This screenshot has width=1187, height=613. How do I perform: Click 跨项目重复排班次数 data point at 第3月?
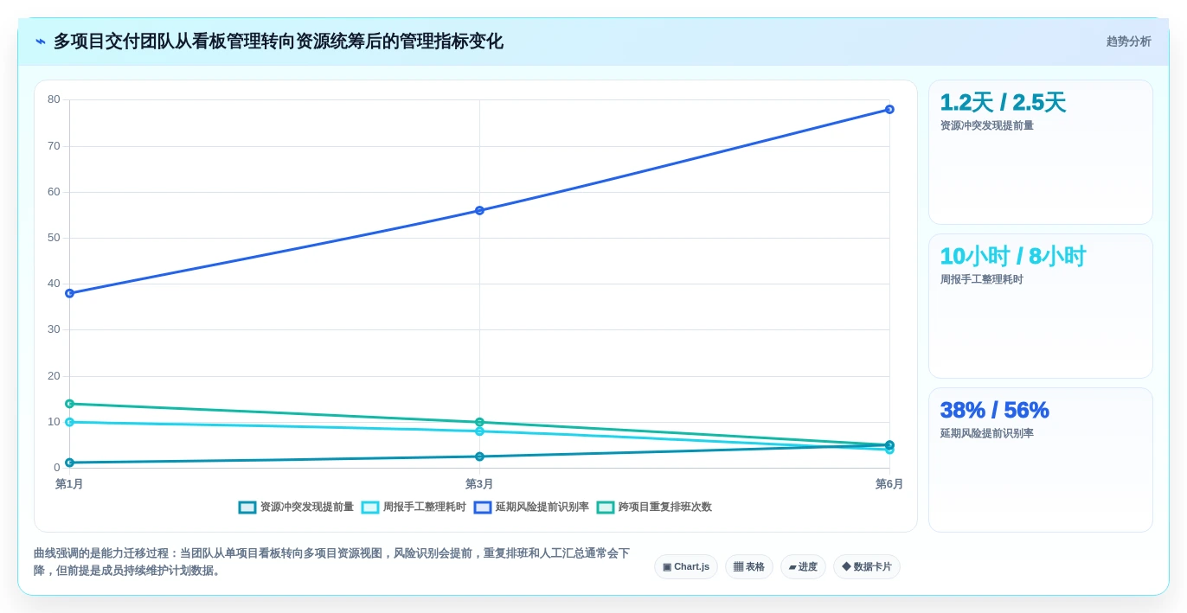coord(479,422)
